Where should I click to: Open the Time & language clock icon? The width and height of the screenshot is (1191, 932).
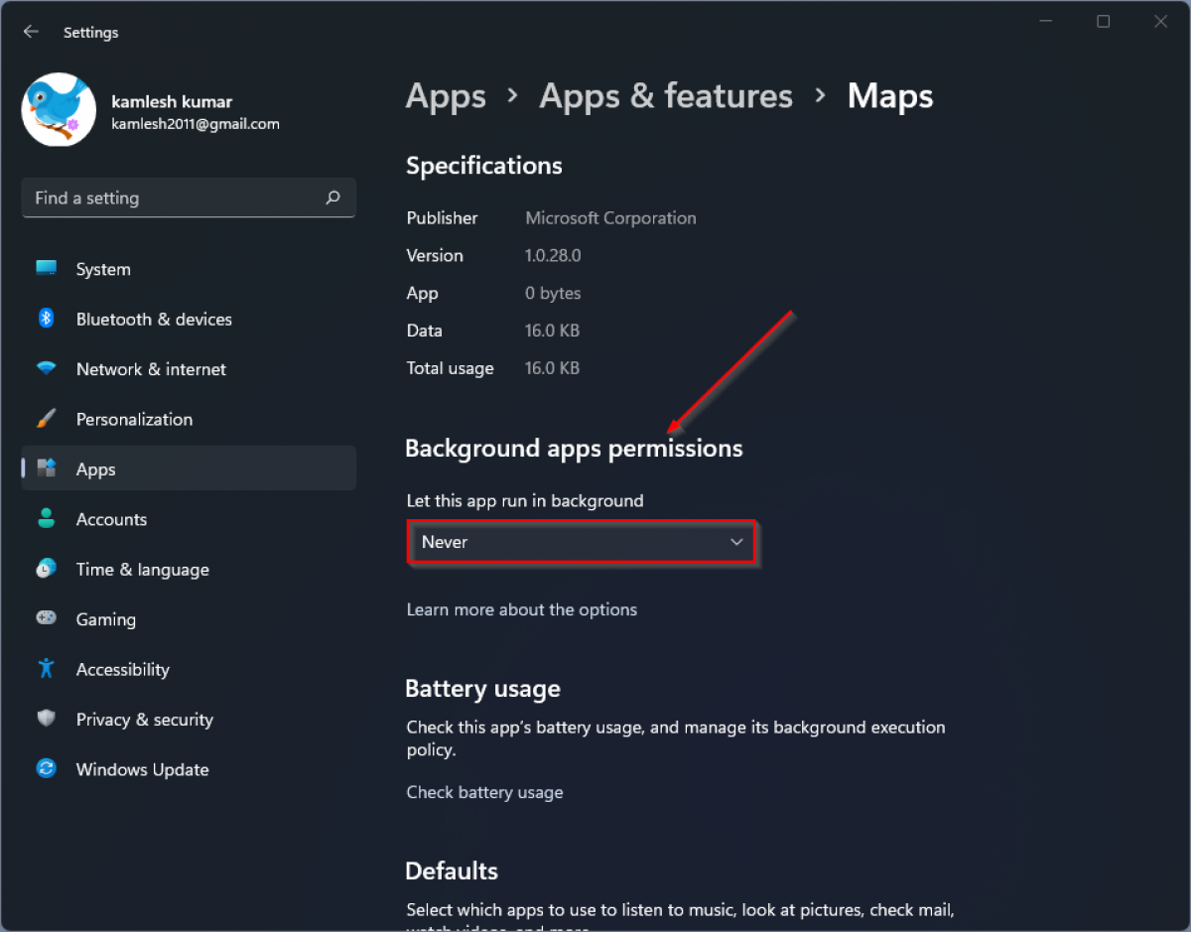[x=46, y=569]
